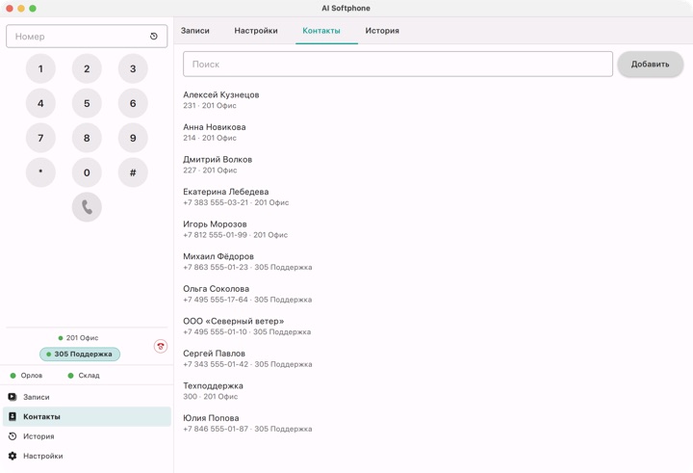Select the 201 Офис line
Image resolution: width=693 pixels, height=473 pixels.
click(x=78, y=337)
